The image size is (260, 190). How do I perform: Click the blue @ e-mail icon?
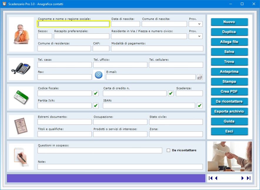[99, 75]
